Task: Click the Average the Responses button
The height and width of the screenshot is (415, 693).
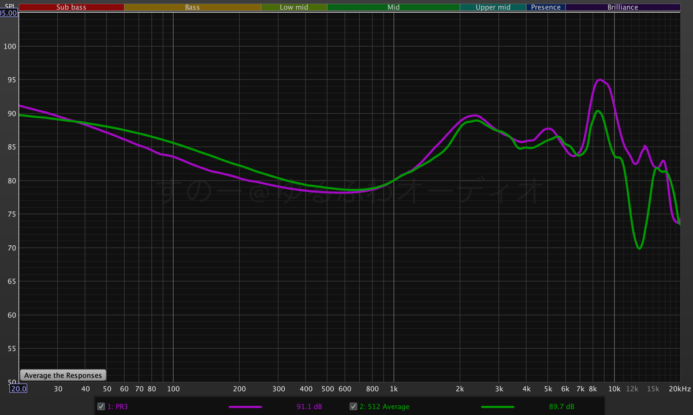Action: 63,375
